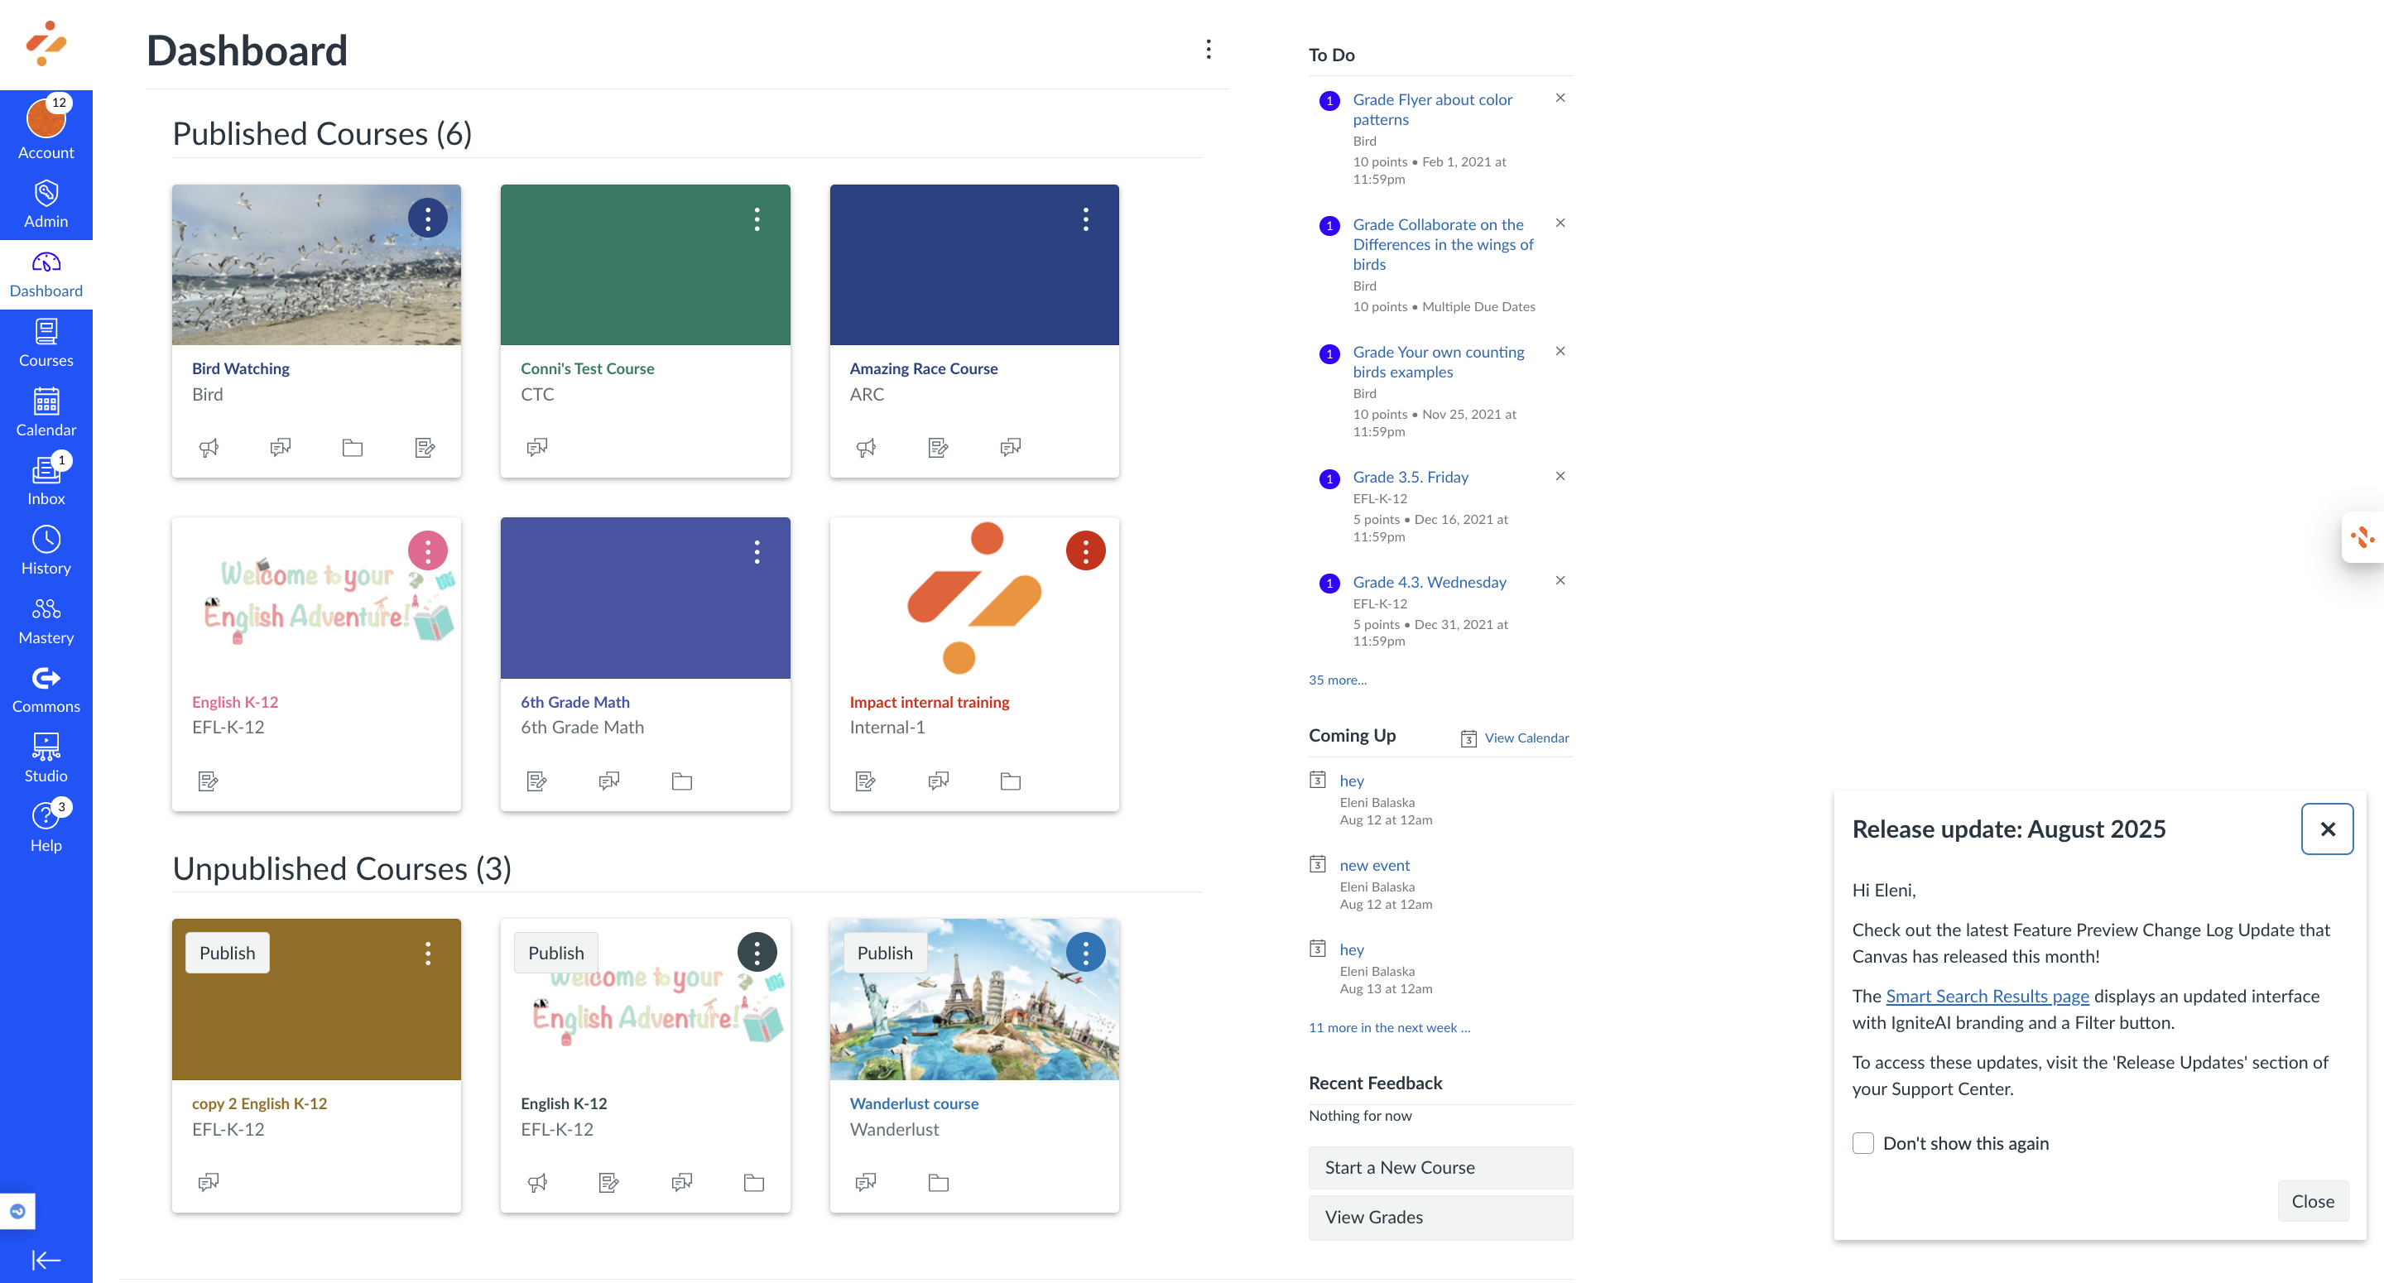The width and height of the screenshot is (2384, 1283).
Task: Check the "Don't show this again" checkbox
Action: [x=1863, y=1143]
